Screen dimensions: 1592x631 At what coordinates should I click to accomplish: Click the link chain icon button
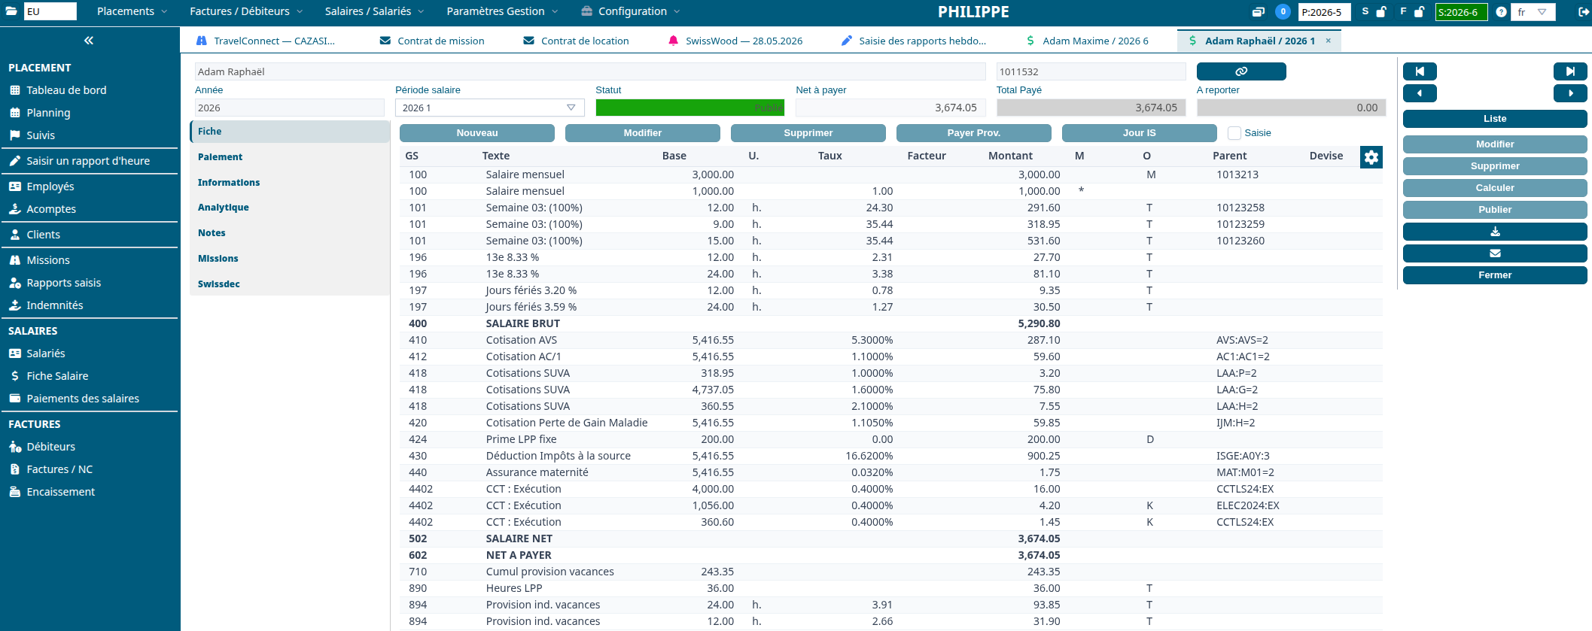(x=1241, y=71)
